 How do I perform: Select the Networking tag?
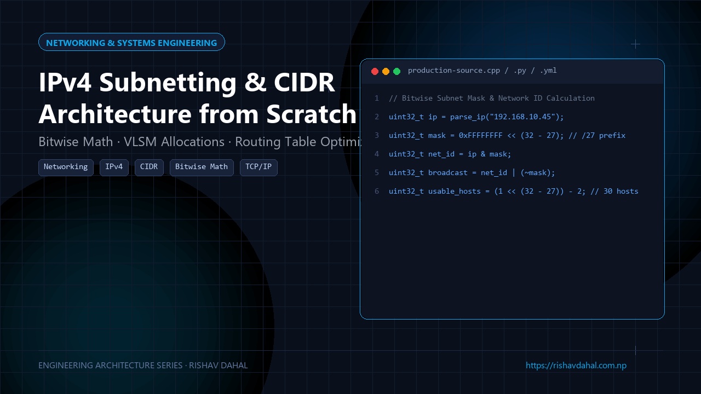pyautogui.click(x=66, y=167)
